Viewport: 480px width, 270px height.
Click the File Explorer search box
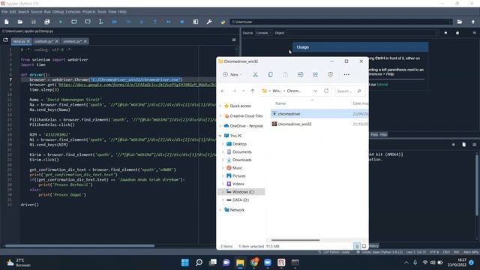coord(349,91)
